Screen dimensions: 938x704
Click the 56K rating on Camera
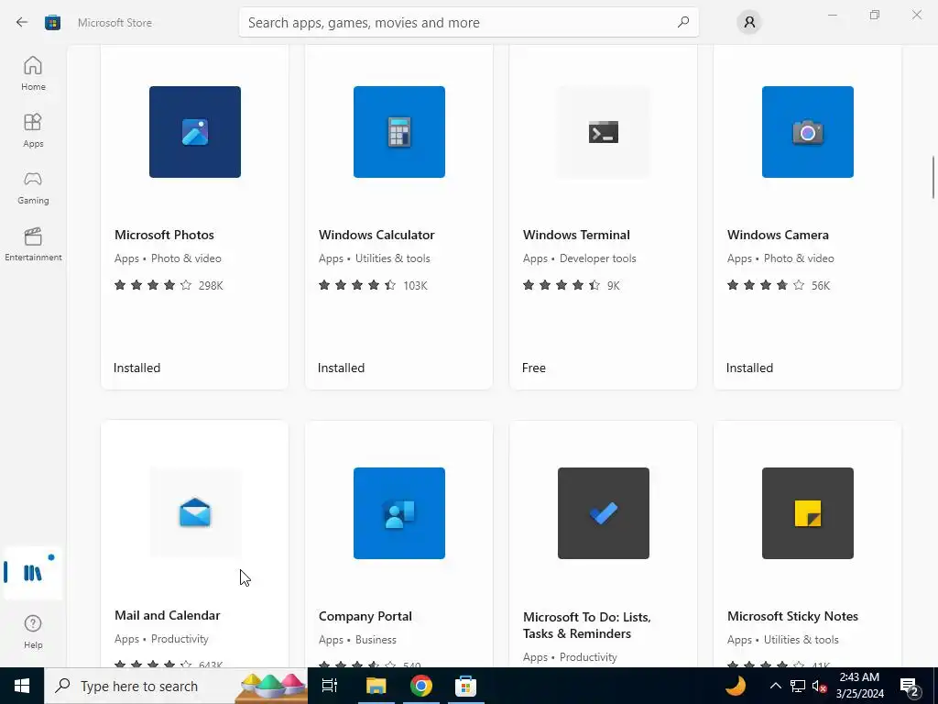pyautogui.click(x=820, y=286)
